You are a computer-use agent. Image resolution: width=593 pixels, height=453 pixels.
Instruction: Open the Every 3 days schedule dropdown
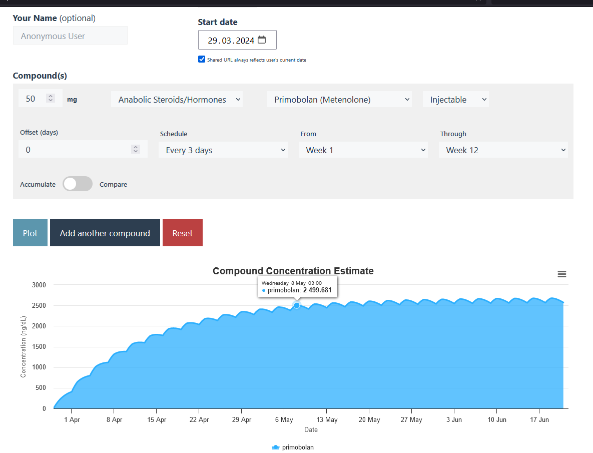tap(223, 150)
